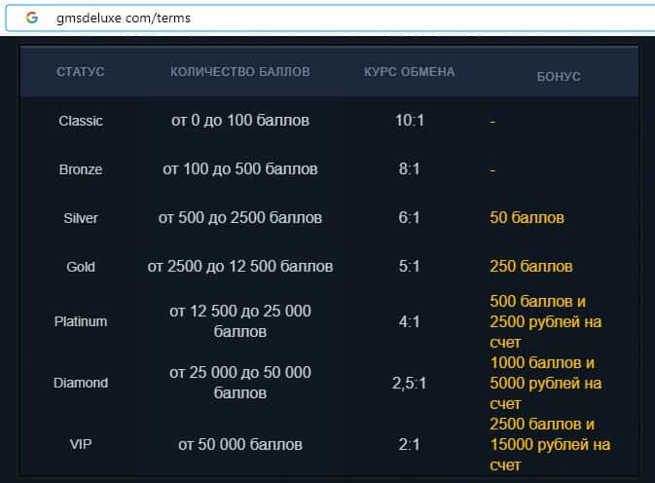The image size is (655, 483).
Task: Select the Classic status row label
Action: (x=81, y=122)
